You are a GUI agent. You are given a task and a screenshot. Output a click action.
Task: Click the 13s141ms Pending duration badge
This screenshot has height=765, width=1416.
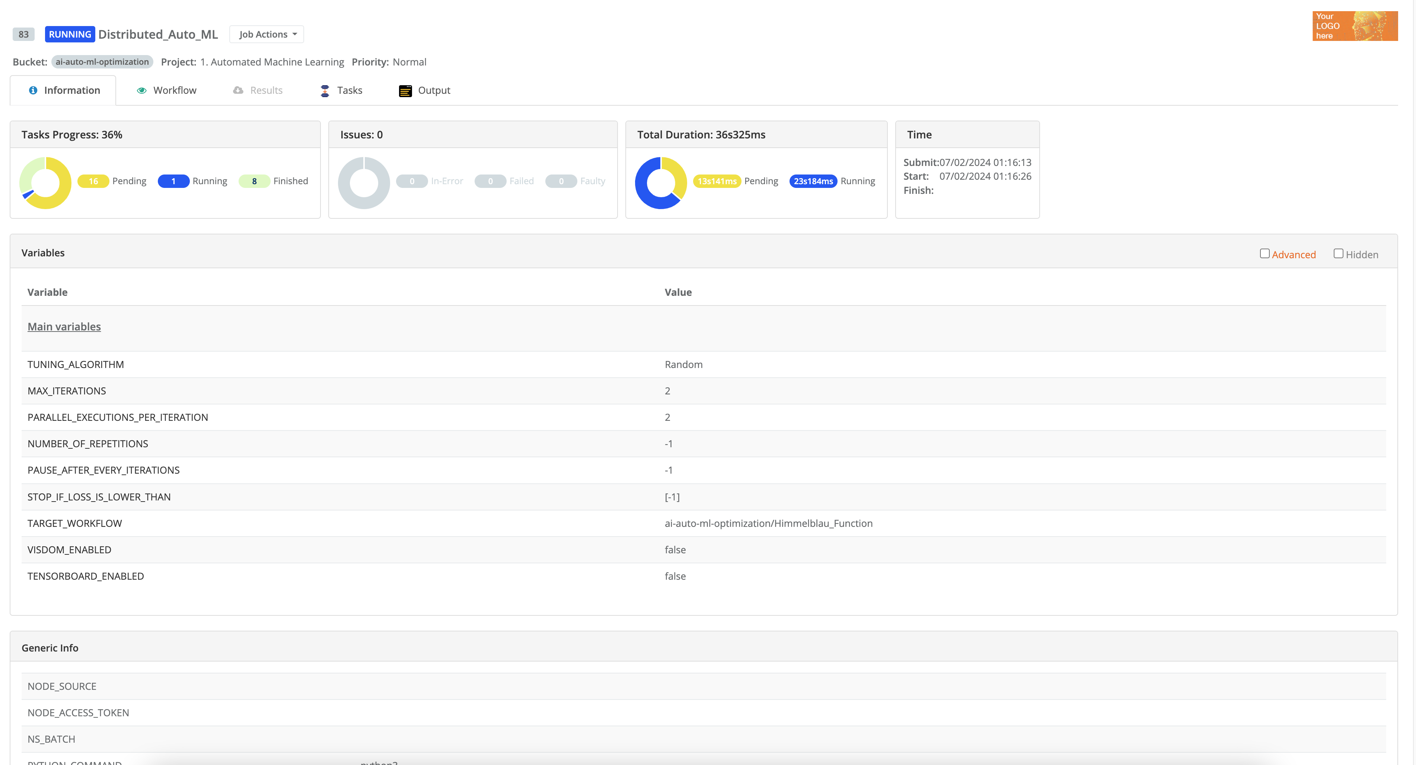pyautogui.click(x=717, y=181)
